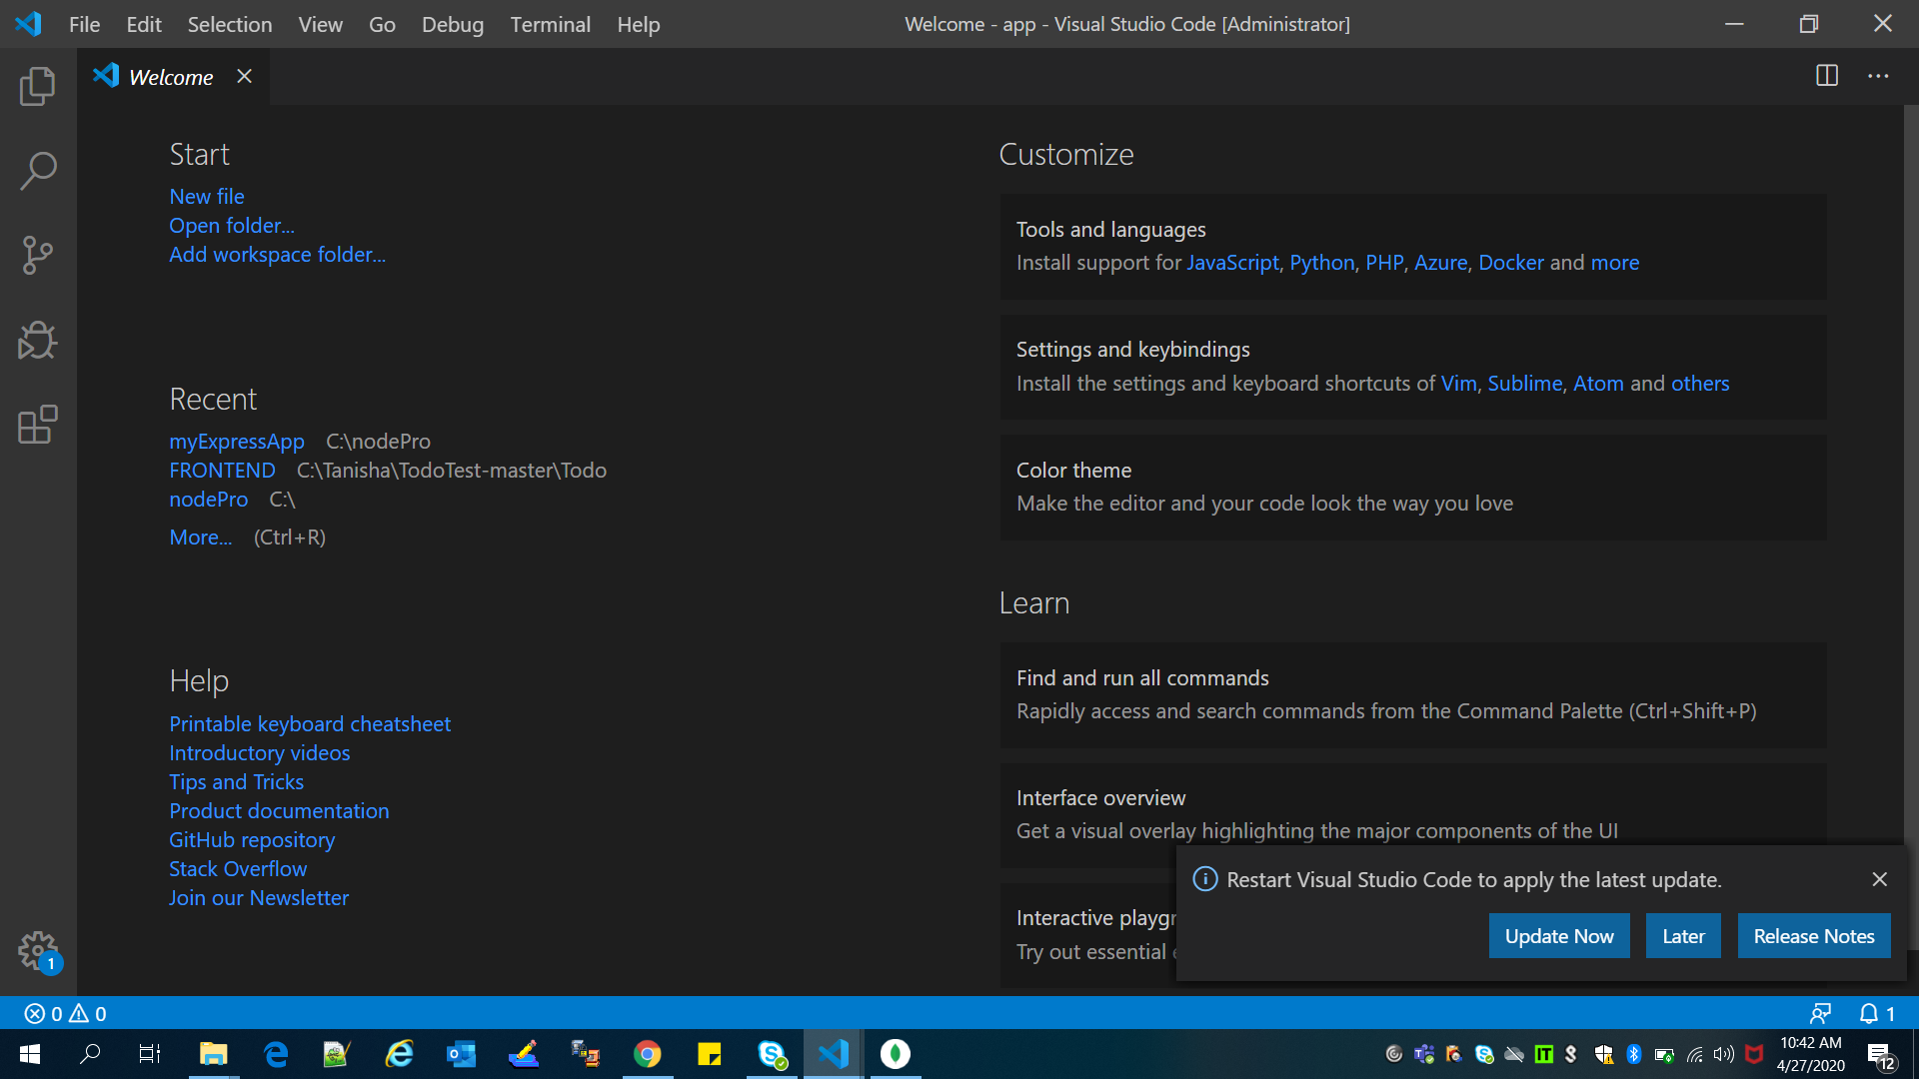Open the myExpressApp recent folder
The height and width of the screenshot is (1079, 1919).
[x=236, y=442]
